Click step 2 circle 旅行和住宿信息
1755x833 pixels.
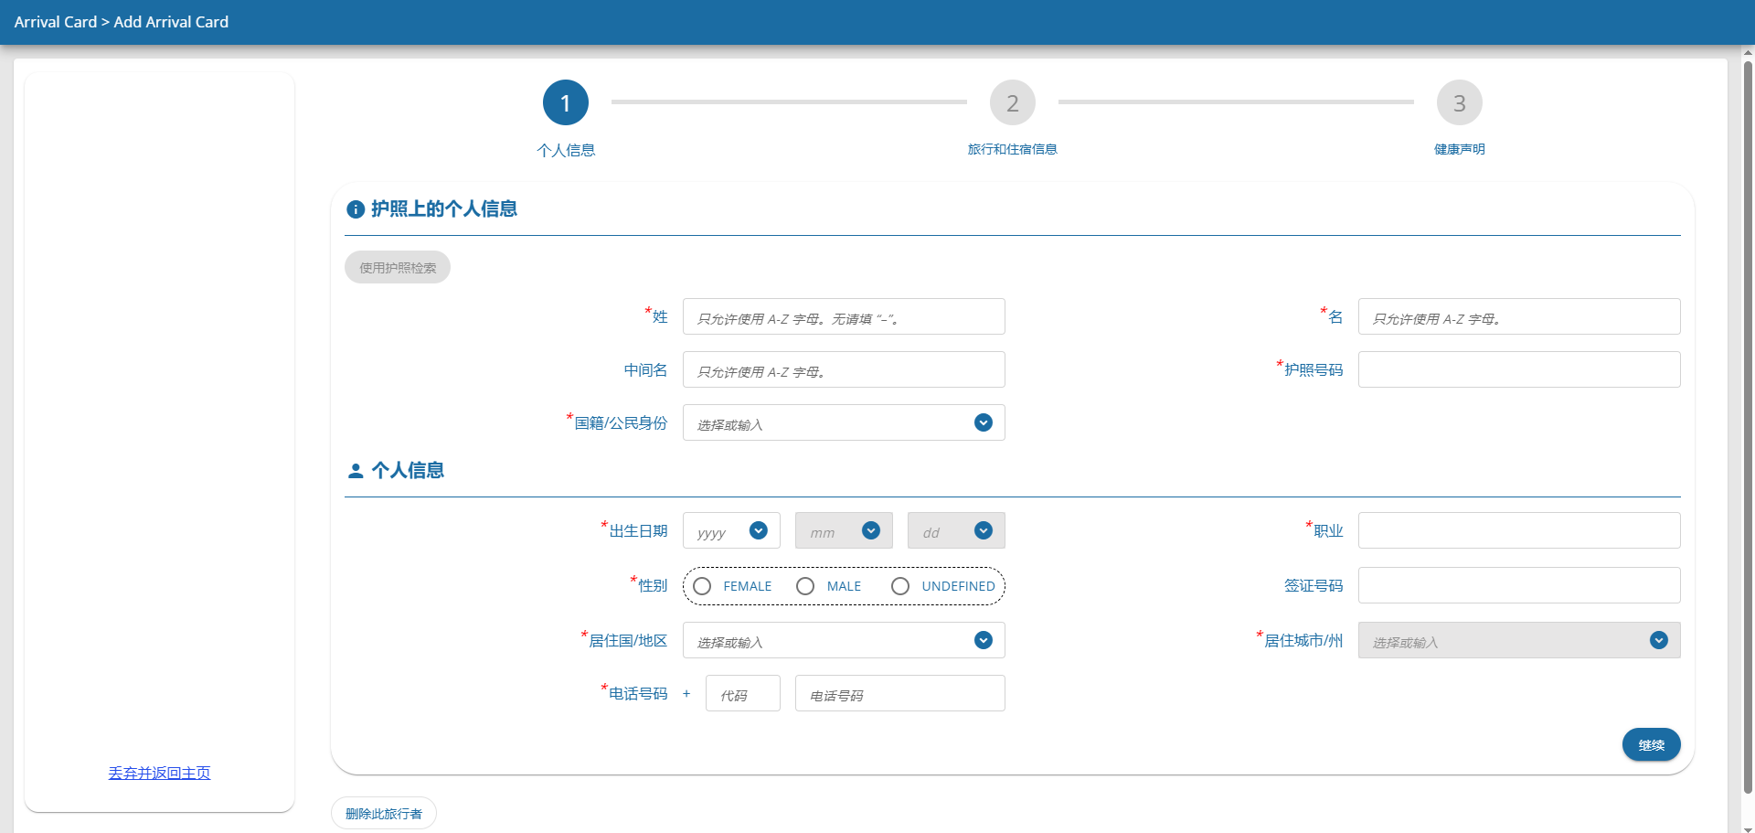click(1012, 103)
